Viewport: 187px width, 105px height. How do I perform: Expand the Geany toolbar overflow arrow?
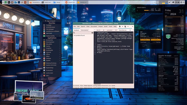133,27
